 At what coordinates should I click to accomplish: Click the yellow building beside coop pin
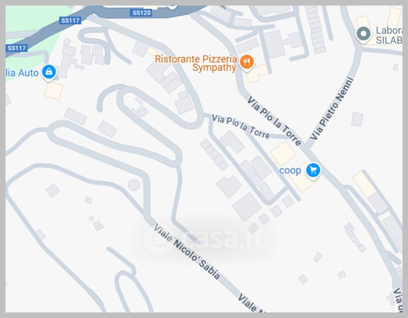pos(283,154)
